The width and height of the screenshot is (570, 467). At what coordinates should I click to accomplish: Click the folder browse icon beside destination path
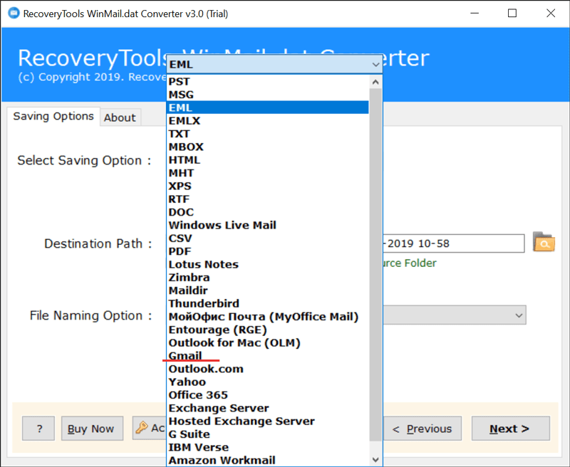(544, 243)
